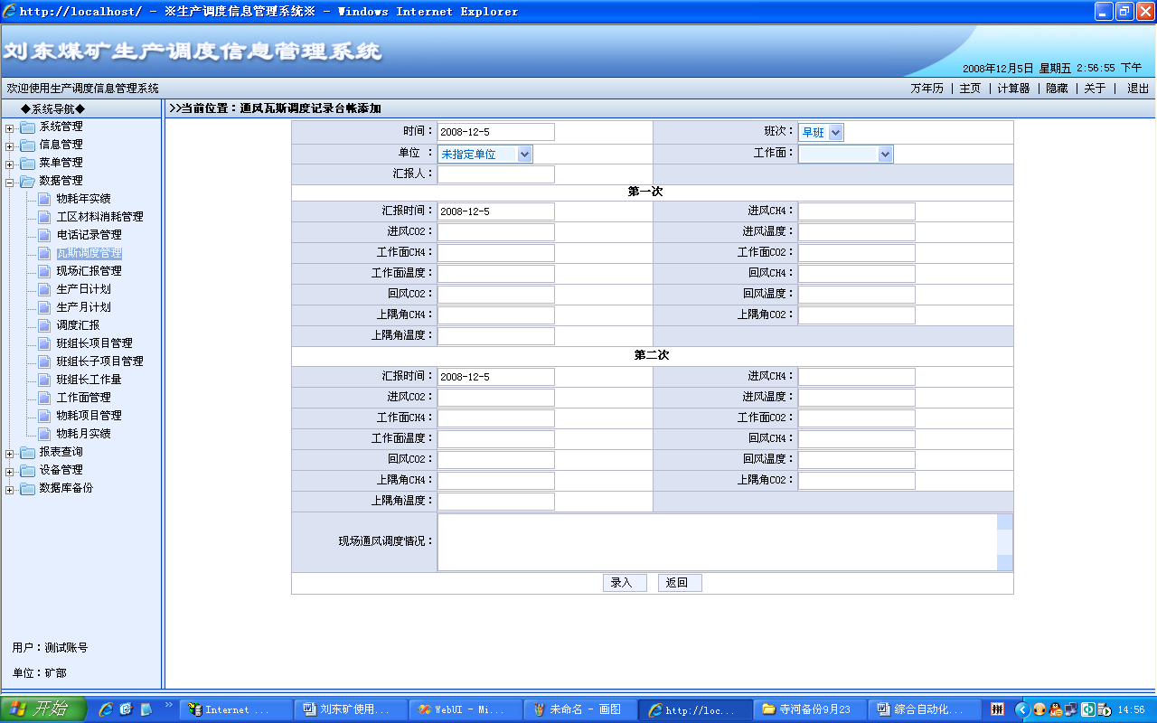Screen dimensions: 1157x723
Task: Open 万年历 from top menu
Action: coord(927,89)
